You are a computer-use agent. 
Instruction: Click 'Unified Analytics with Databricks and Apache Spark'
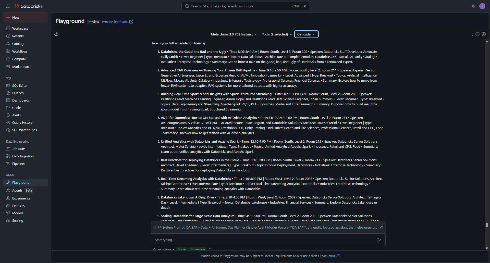click(200, 141)
